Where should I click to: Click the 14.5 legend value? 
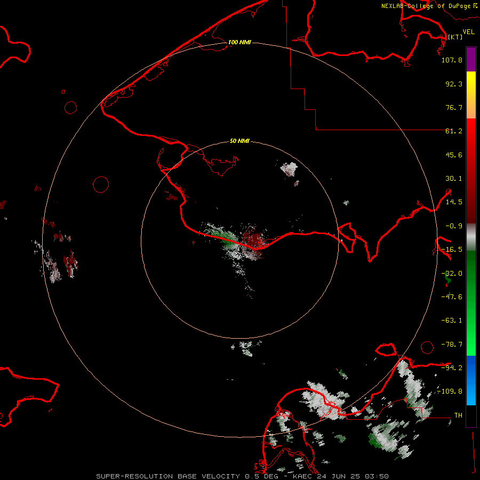(x=454, y=202)
